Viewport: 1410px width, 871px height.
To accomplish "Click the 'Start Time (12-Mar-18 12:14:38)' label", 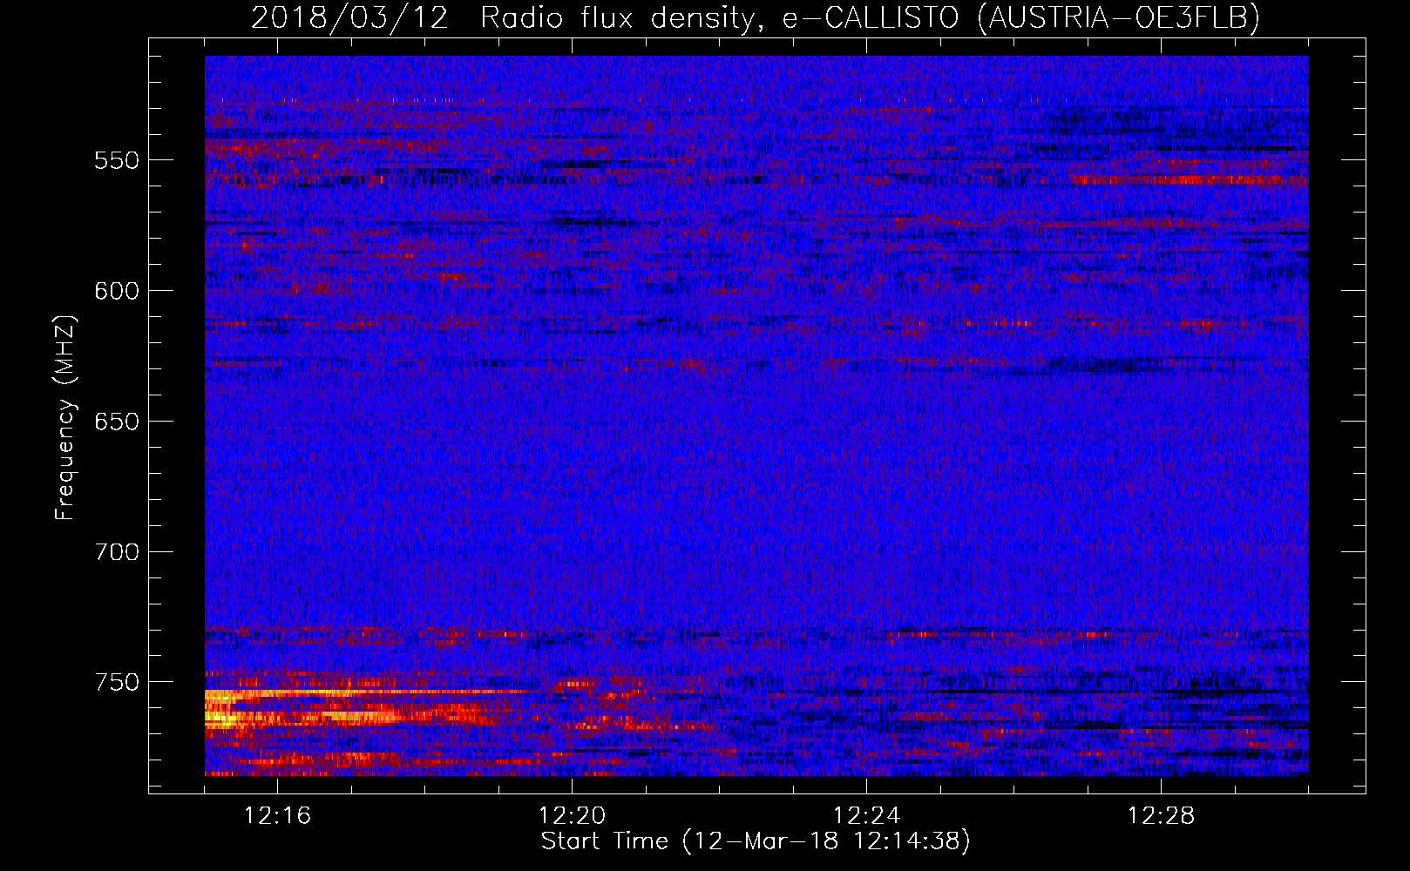I will pos(756,841).
